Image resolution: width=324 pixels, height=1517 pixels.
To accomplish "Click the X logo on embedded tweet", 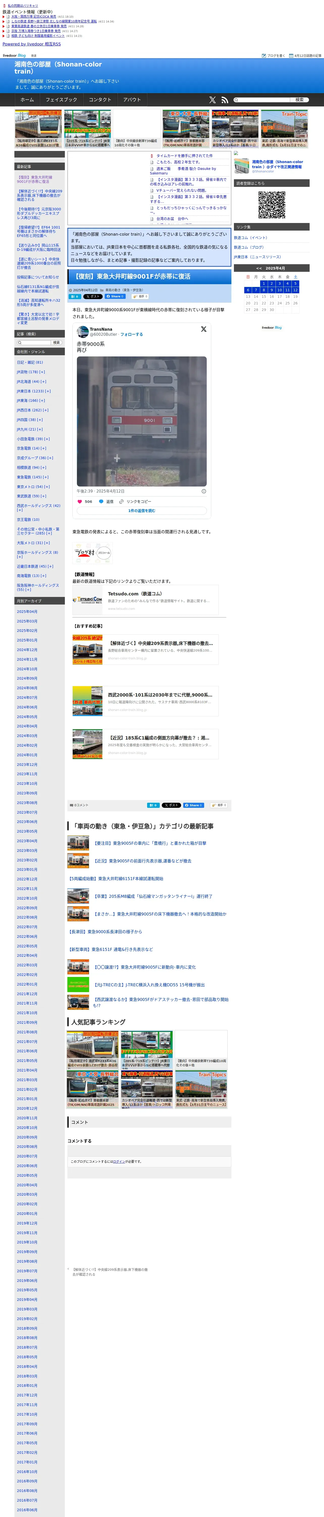I will [x=203, y=329].
